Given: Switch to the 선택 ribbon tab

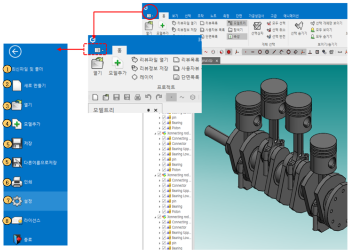Looking at the screenshot, I should coord(188,16).
